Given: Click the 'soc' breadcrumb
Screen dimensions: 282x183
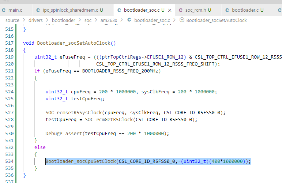Looking at the screenshot, I should (88, 20).
